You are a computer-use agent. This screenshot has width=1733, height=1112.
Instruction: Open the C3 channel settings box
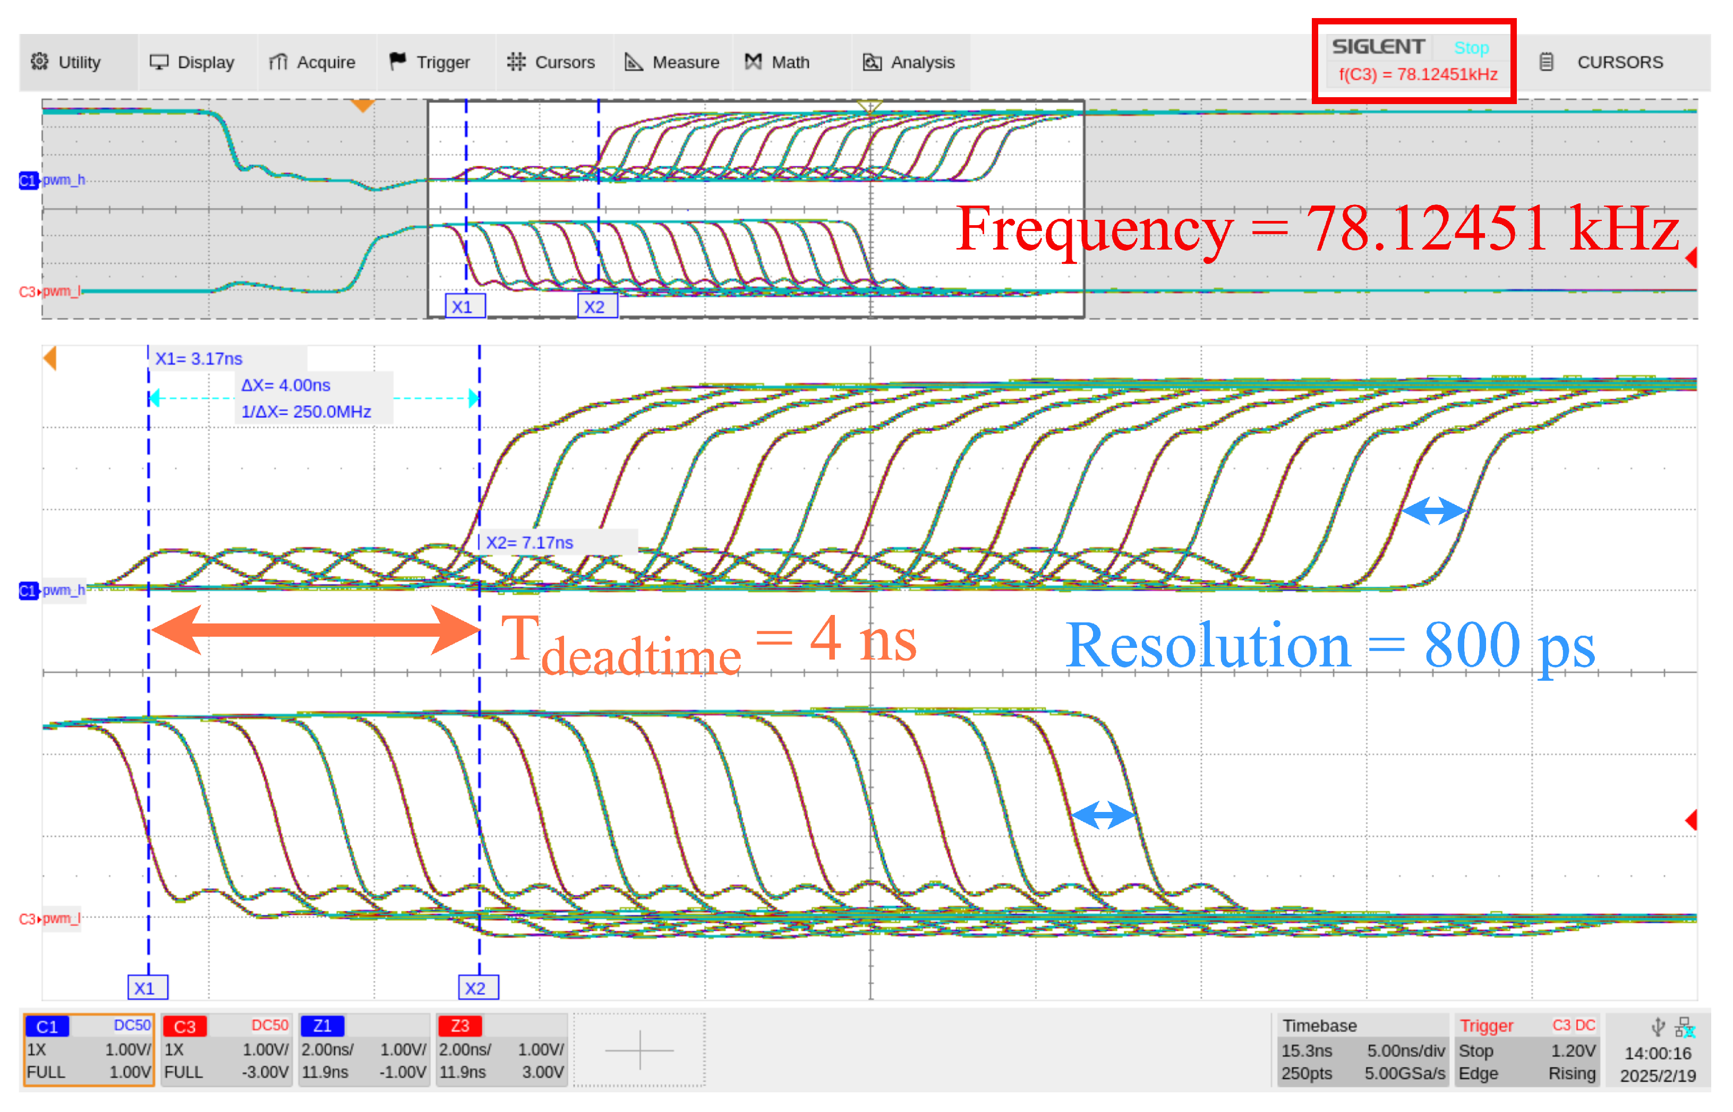pos(226,1049)
